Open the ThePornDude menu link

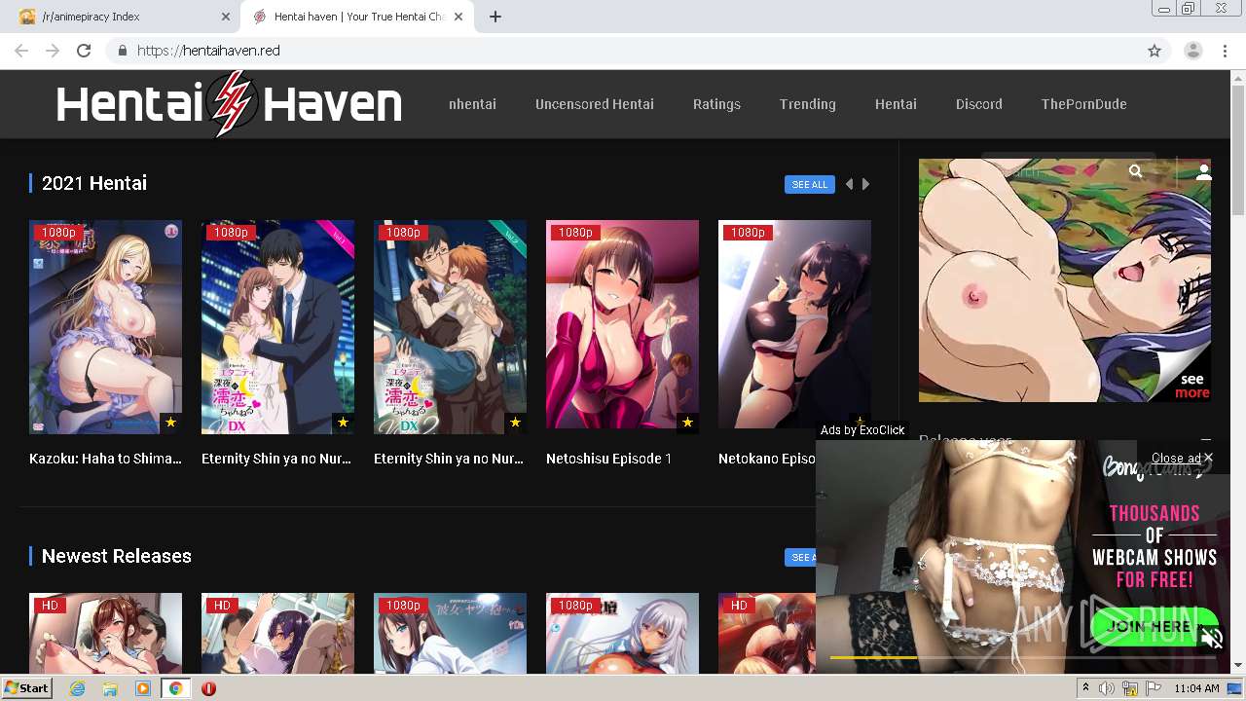pyautogui.click(x=1084, y=104)
